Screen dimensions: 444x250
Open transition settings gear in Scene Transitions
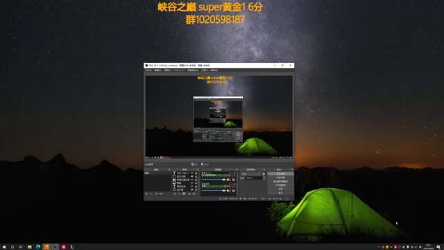264,174
